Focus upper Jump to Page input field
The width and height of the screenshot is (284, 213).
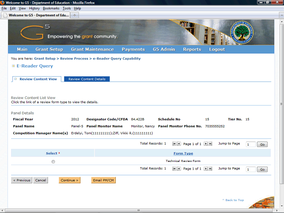click(x=251, y=144)
